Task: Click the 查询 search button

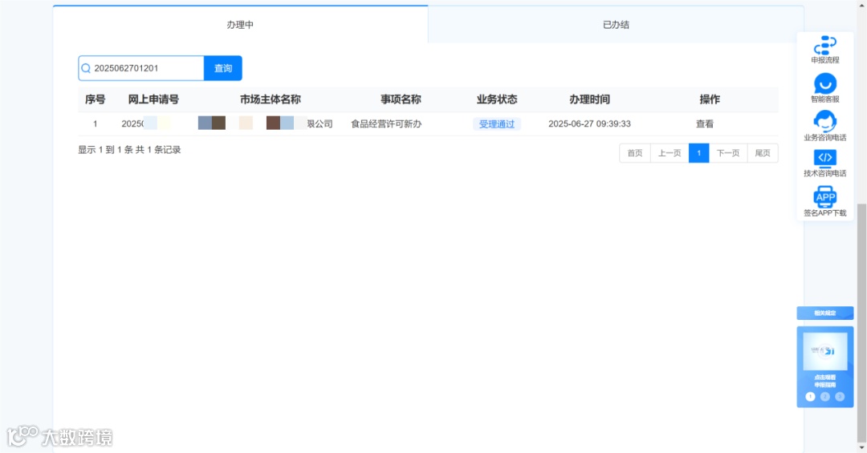Action: click(223, 68)
